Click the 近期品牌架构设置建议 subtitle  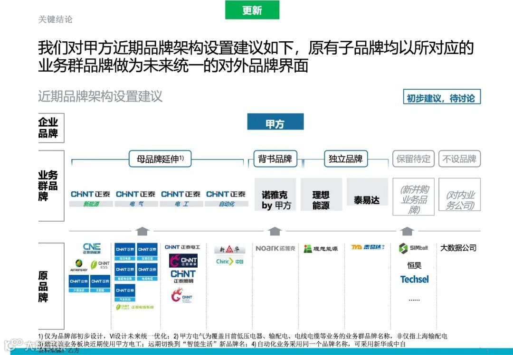[100, 96]
